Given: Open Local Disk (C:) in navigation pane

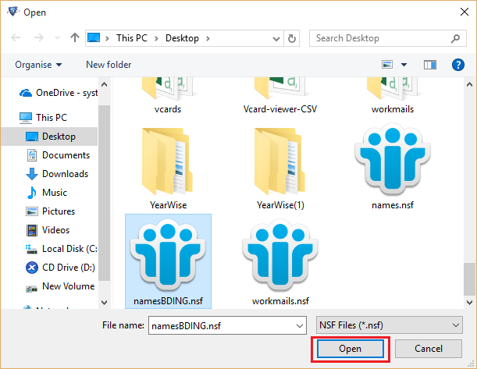Looking at the screenshot, I should pyautogui.click(x=62, y=249).
